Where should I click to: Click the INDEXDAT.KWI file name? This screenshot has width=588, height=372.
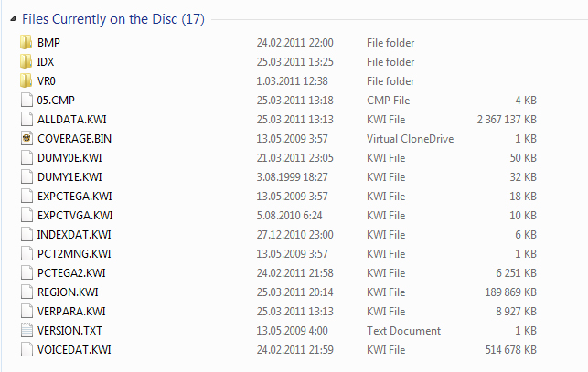(x=74, y=234)
